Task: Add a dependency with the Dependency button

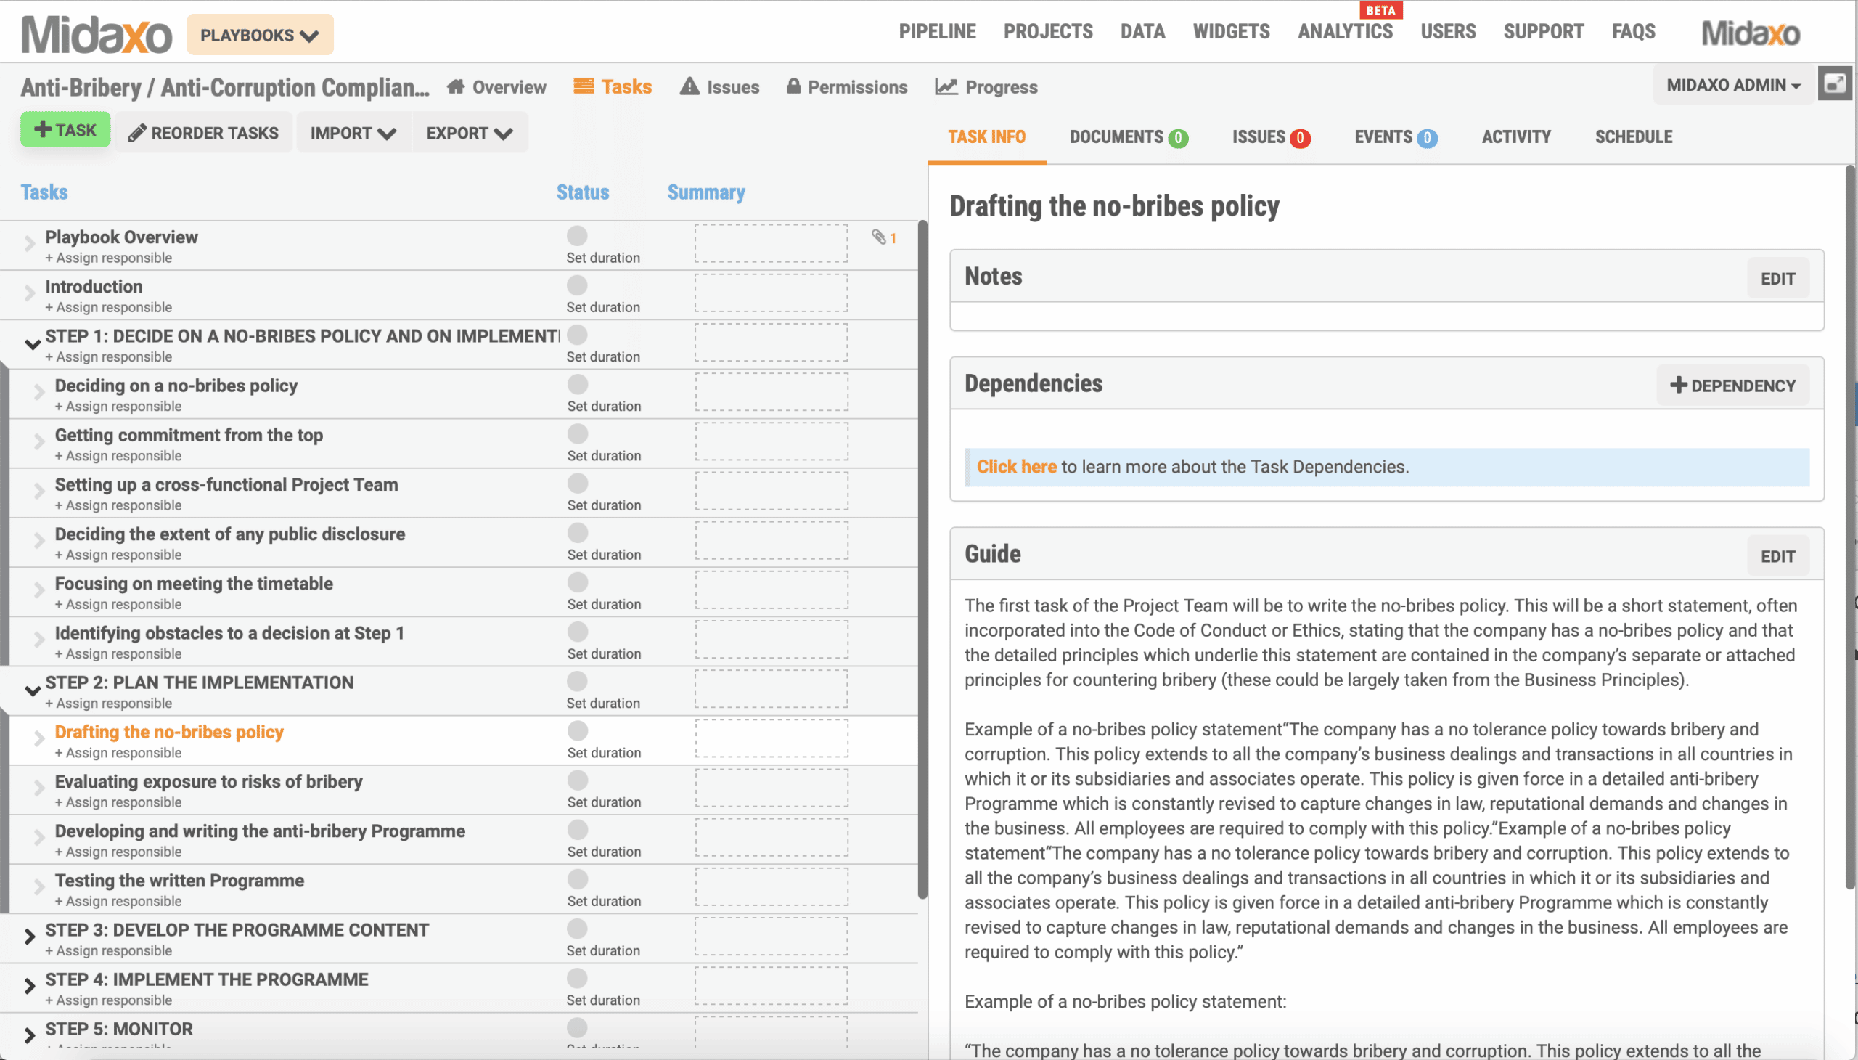Action: coord(1732,385)
